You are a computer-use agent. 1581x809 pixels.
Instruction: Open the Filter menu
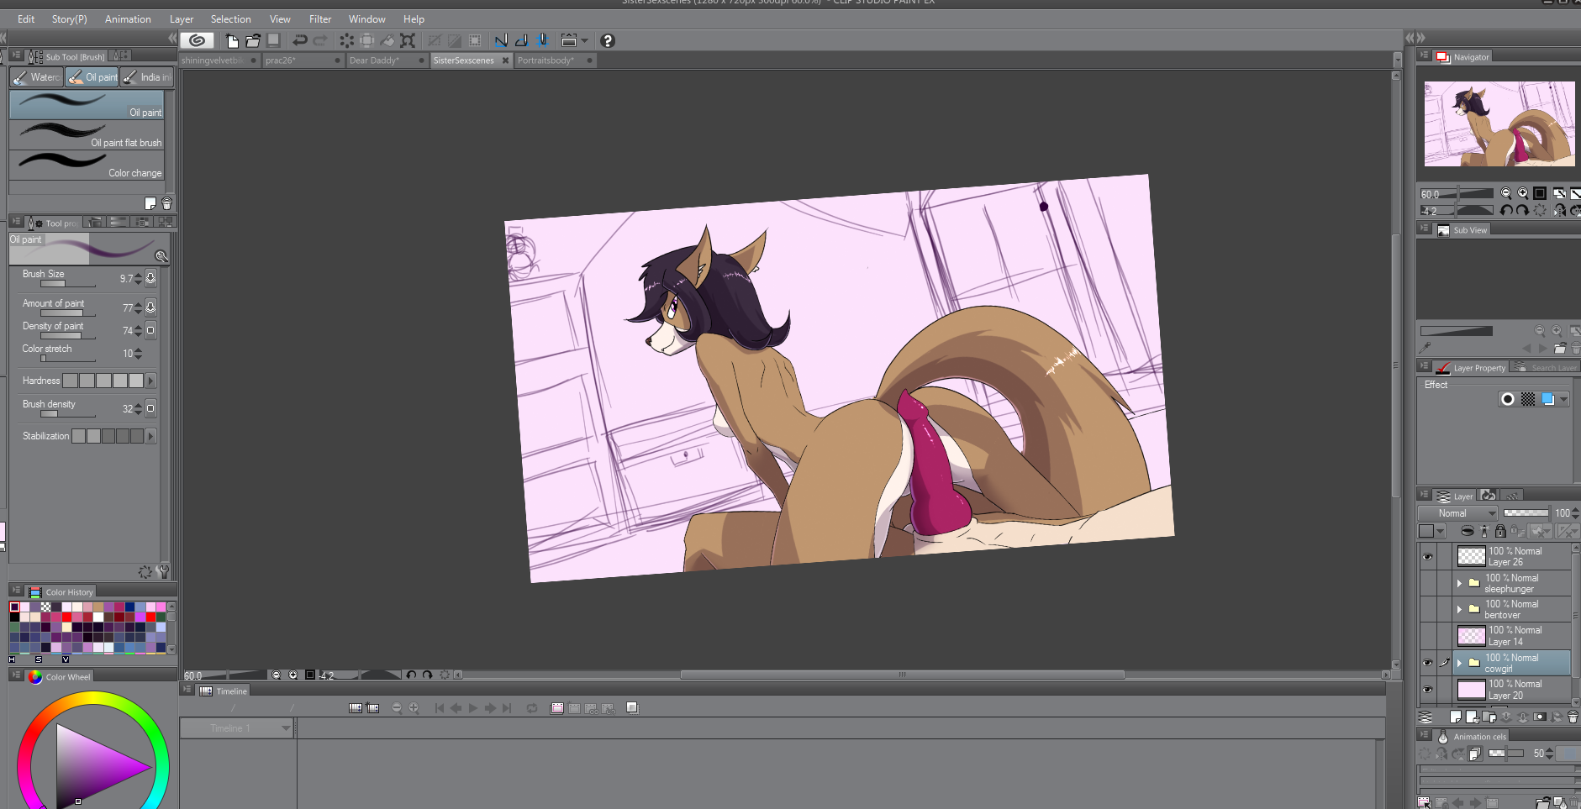[x=319, y=19]
